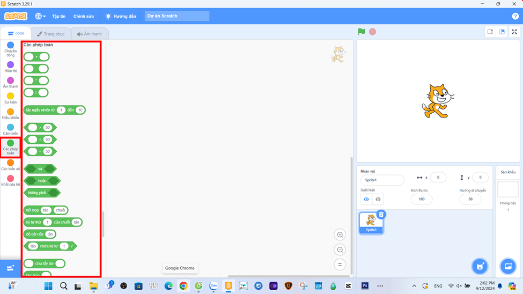523x294 pixels.
Task: Open the Chỉnh sửa menu
Action: [x=83, y=16]
